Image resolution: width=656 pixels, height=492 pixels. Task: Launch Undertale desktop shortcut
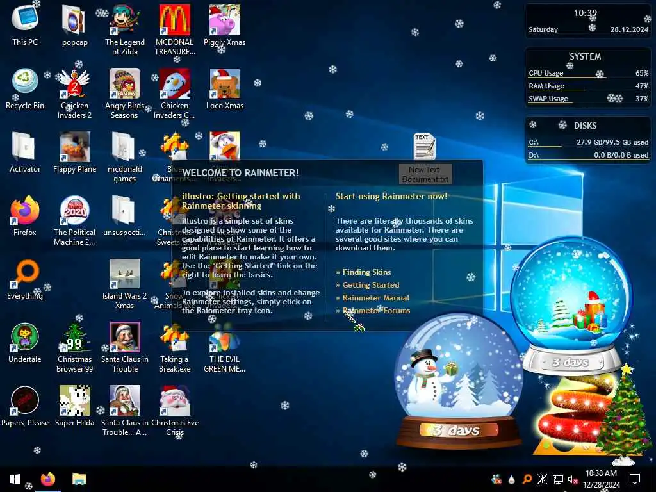click(x=25, y=342)
